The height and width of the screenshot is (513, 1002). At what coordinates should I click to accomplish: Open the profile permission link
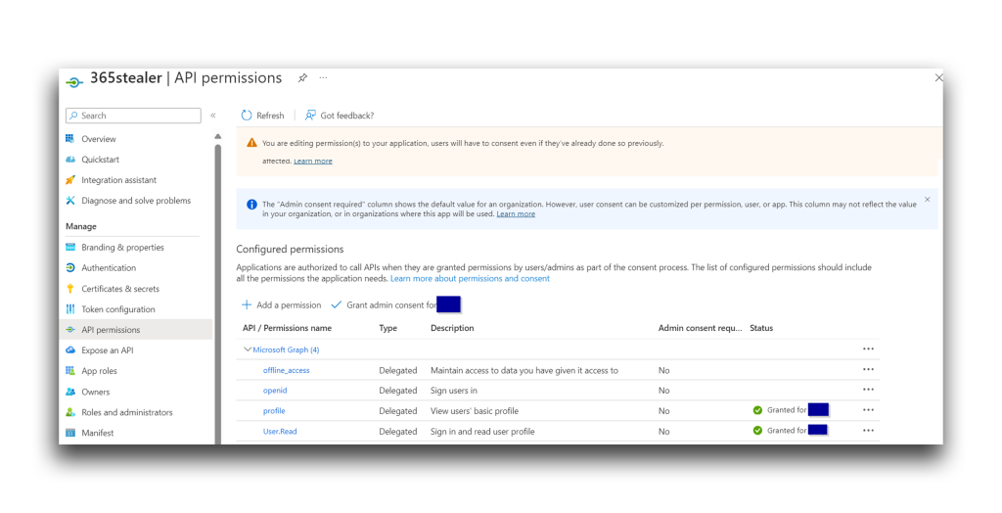(274, 410)
